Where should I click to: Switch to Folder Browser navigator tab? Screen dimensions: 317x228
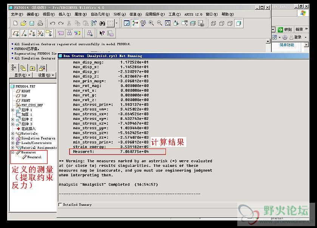(x=23, y=68)
